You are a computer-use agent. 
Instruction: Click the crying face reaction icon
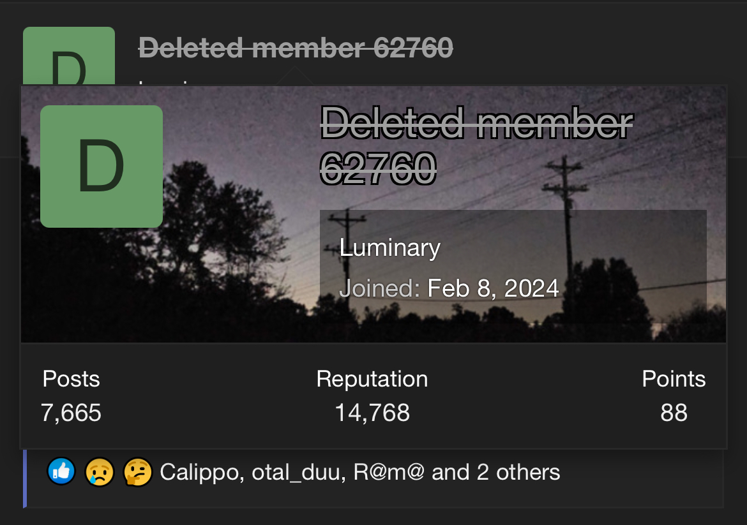pyautogui.click(x=100, y=472)
